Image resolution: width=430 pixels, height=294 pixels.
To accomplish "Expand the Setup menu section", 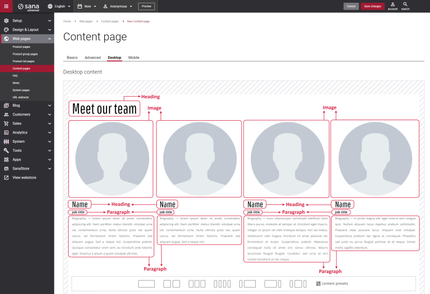I will [27, 20].
